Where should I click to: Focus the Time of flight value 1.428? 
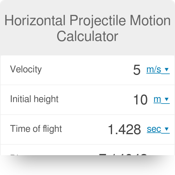tap(125, 129)
